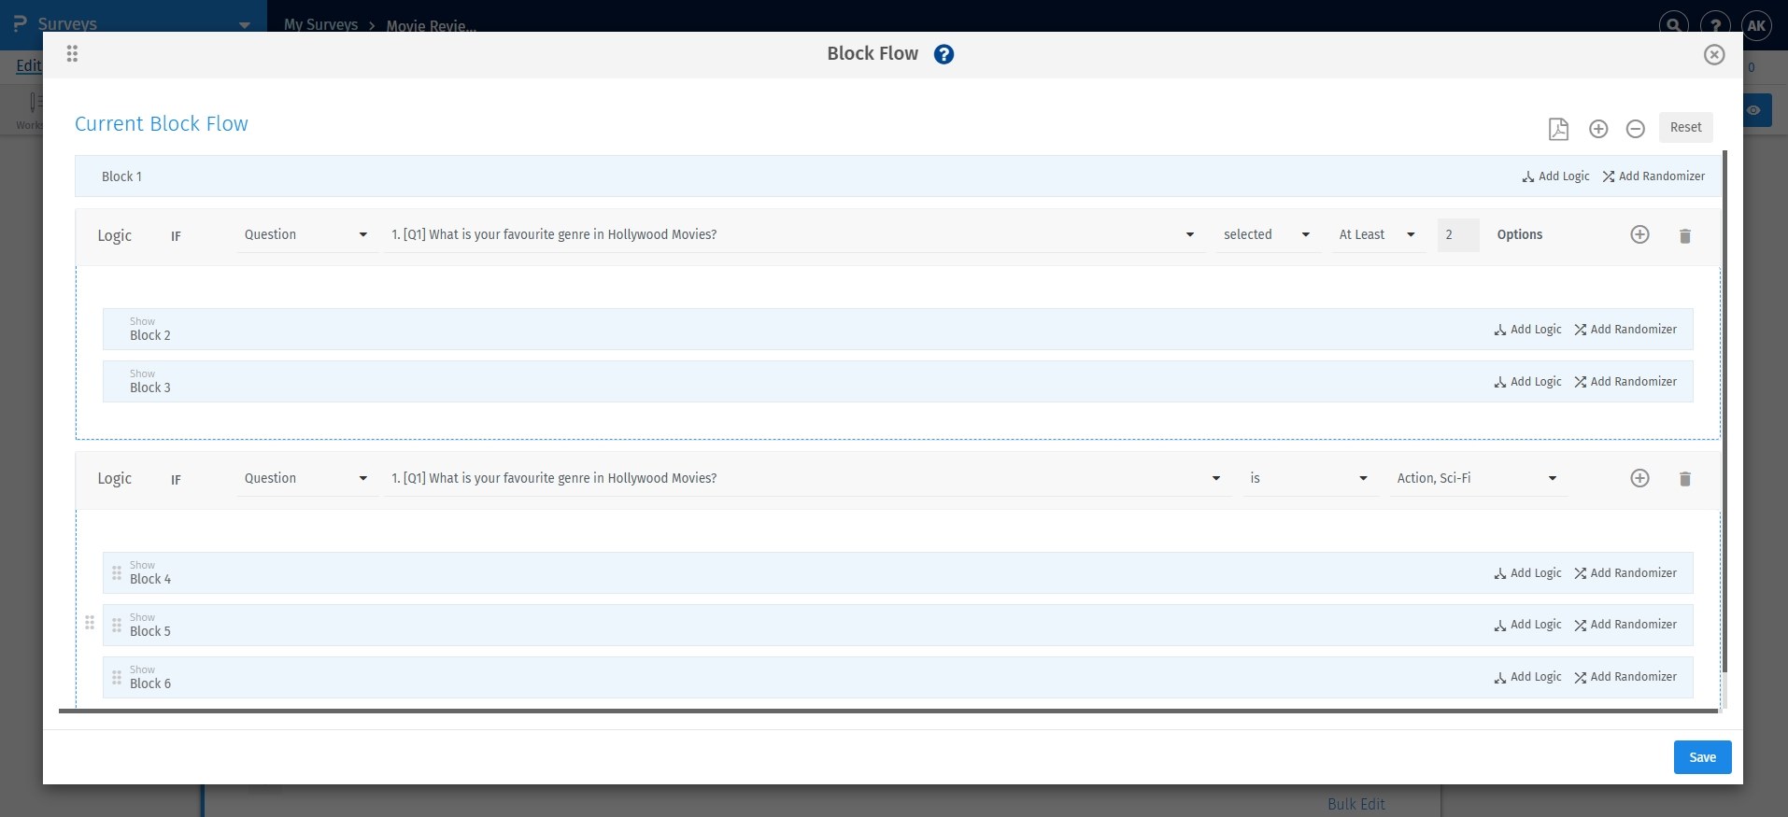This screenshot has height=817, width=1788.
Task: Open the AK user avatar menu
Action: (x=1756, y=25)
